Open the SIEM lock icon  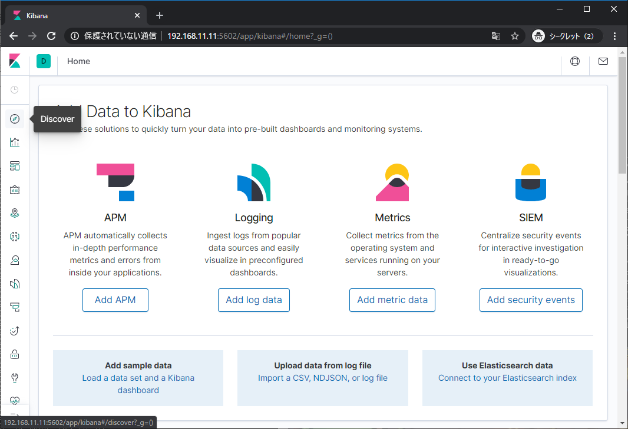[15, 354]
